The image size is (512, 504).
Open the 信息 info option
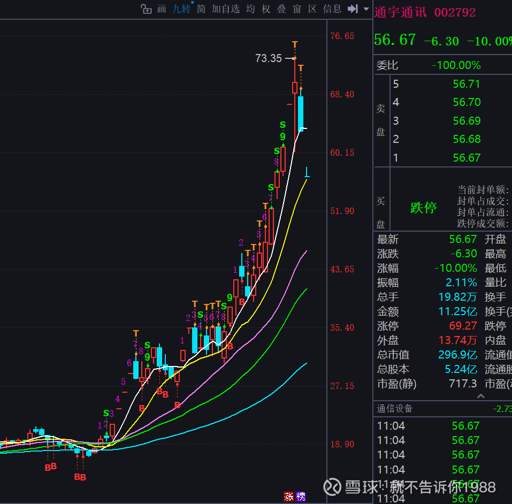pyautogui.click(x=332, y=9)
